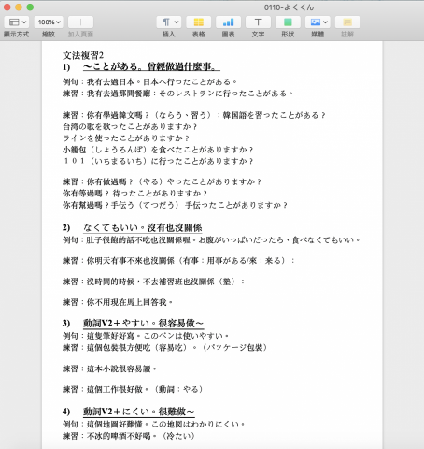Click the line 不冰的啤酒不好喝（冷たい）

tap(141, 436)
